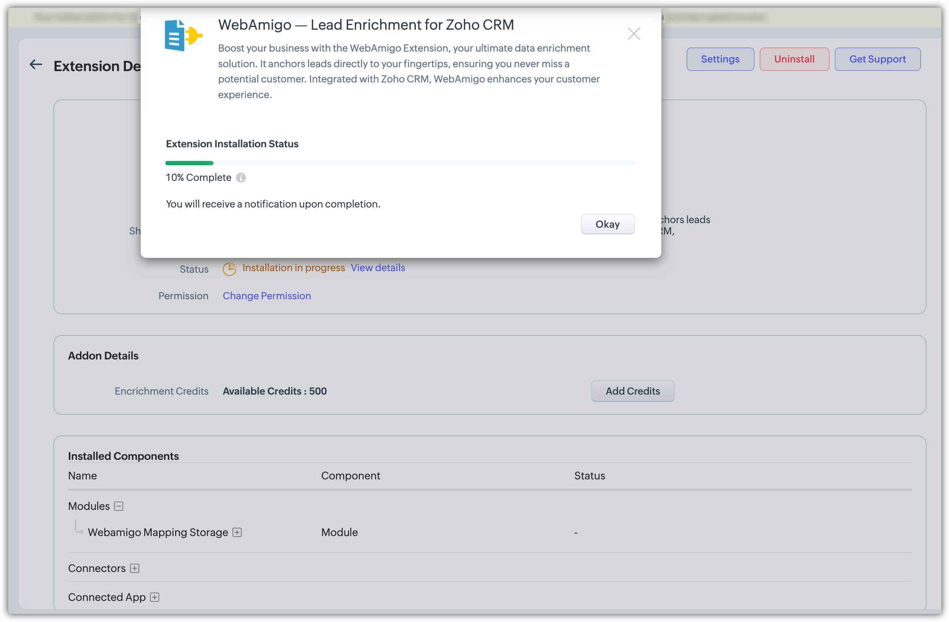Image resolution: width=949 pixels, height=622 pixels.
Task: Expand the Connected App section
Action: click(x=155, y=597)
